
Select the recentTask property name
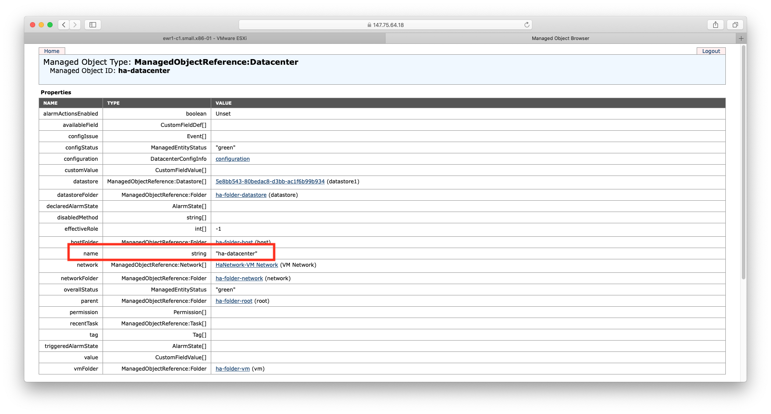click(84, 324)
